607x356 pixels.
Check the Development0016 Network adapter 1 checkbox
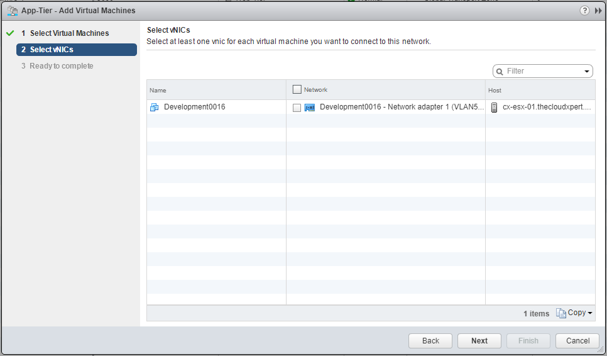coord(297,108)
